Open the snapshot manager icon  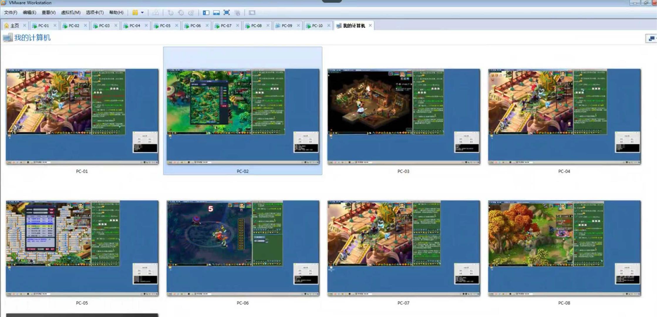191,13
